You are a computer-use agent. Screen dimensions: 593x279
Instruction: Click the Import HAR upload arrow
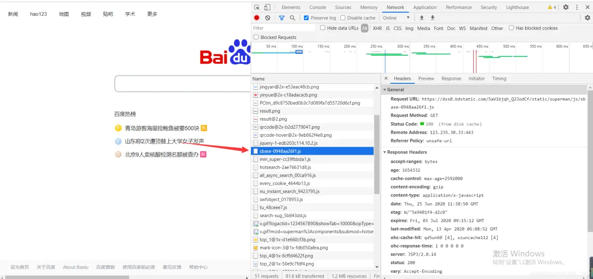(422, 18)
